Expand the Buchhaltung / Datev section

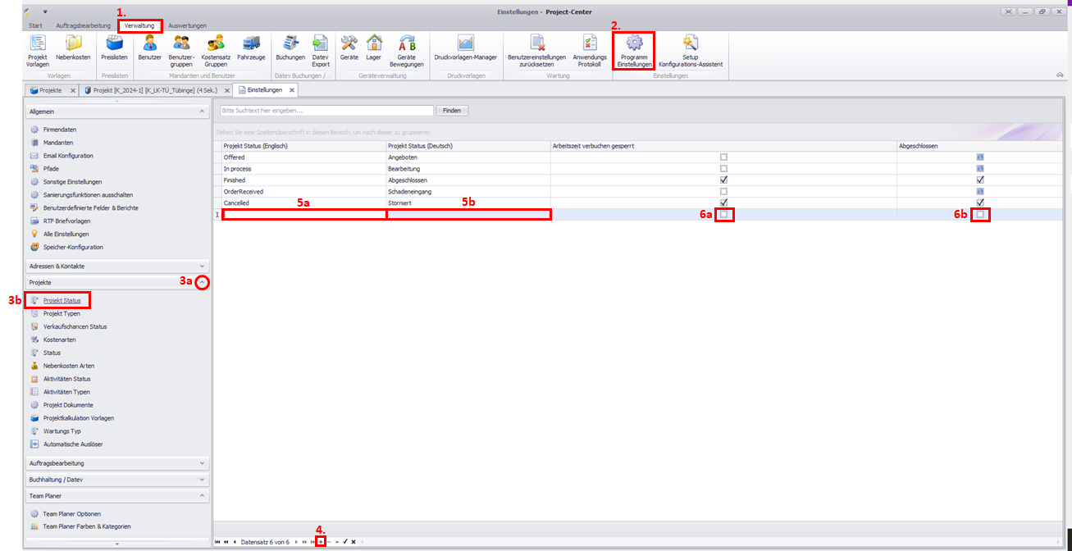coord(202,480)
